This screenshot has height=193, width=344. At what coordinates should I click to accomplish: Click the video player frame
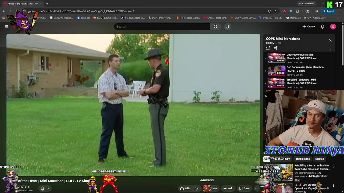133,105
